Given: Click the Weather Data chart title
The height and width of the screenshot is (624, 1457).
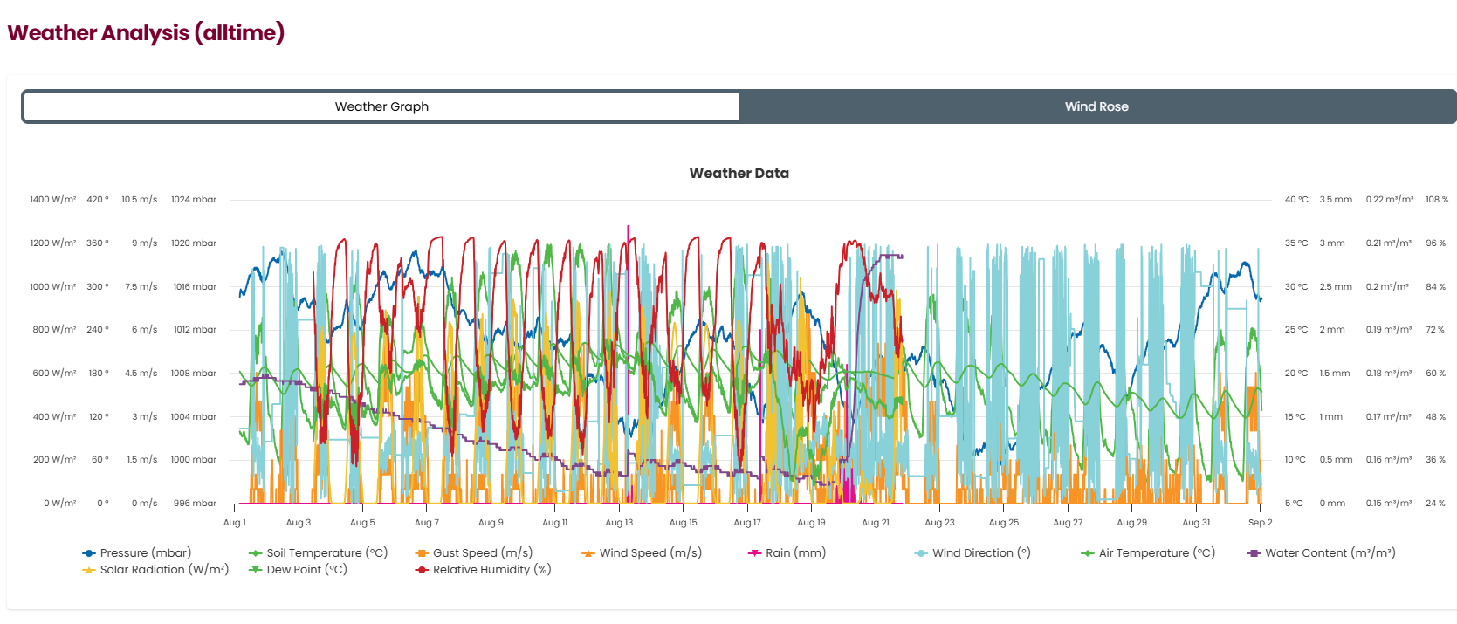Looking at the screenshot, I should click(739, 174).
